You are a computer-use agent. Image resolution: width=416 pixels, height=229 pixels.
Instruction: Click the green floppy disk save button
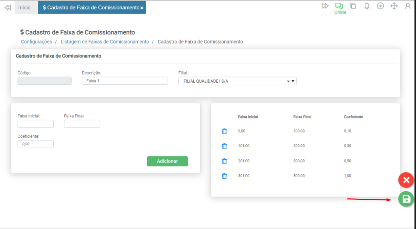406,199
